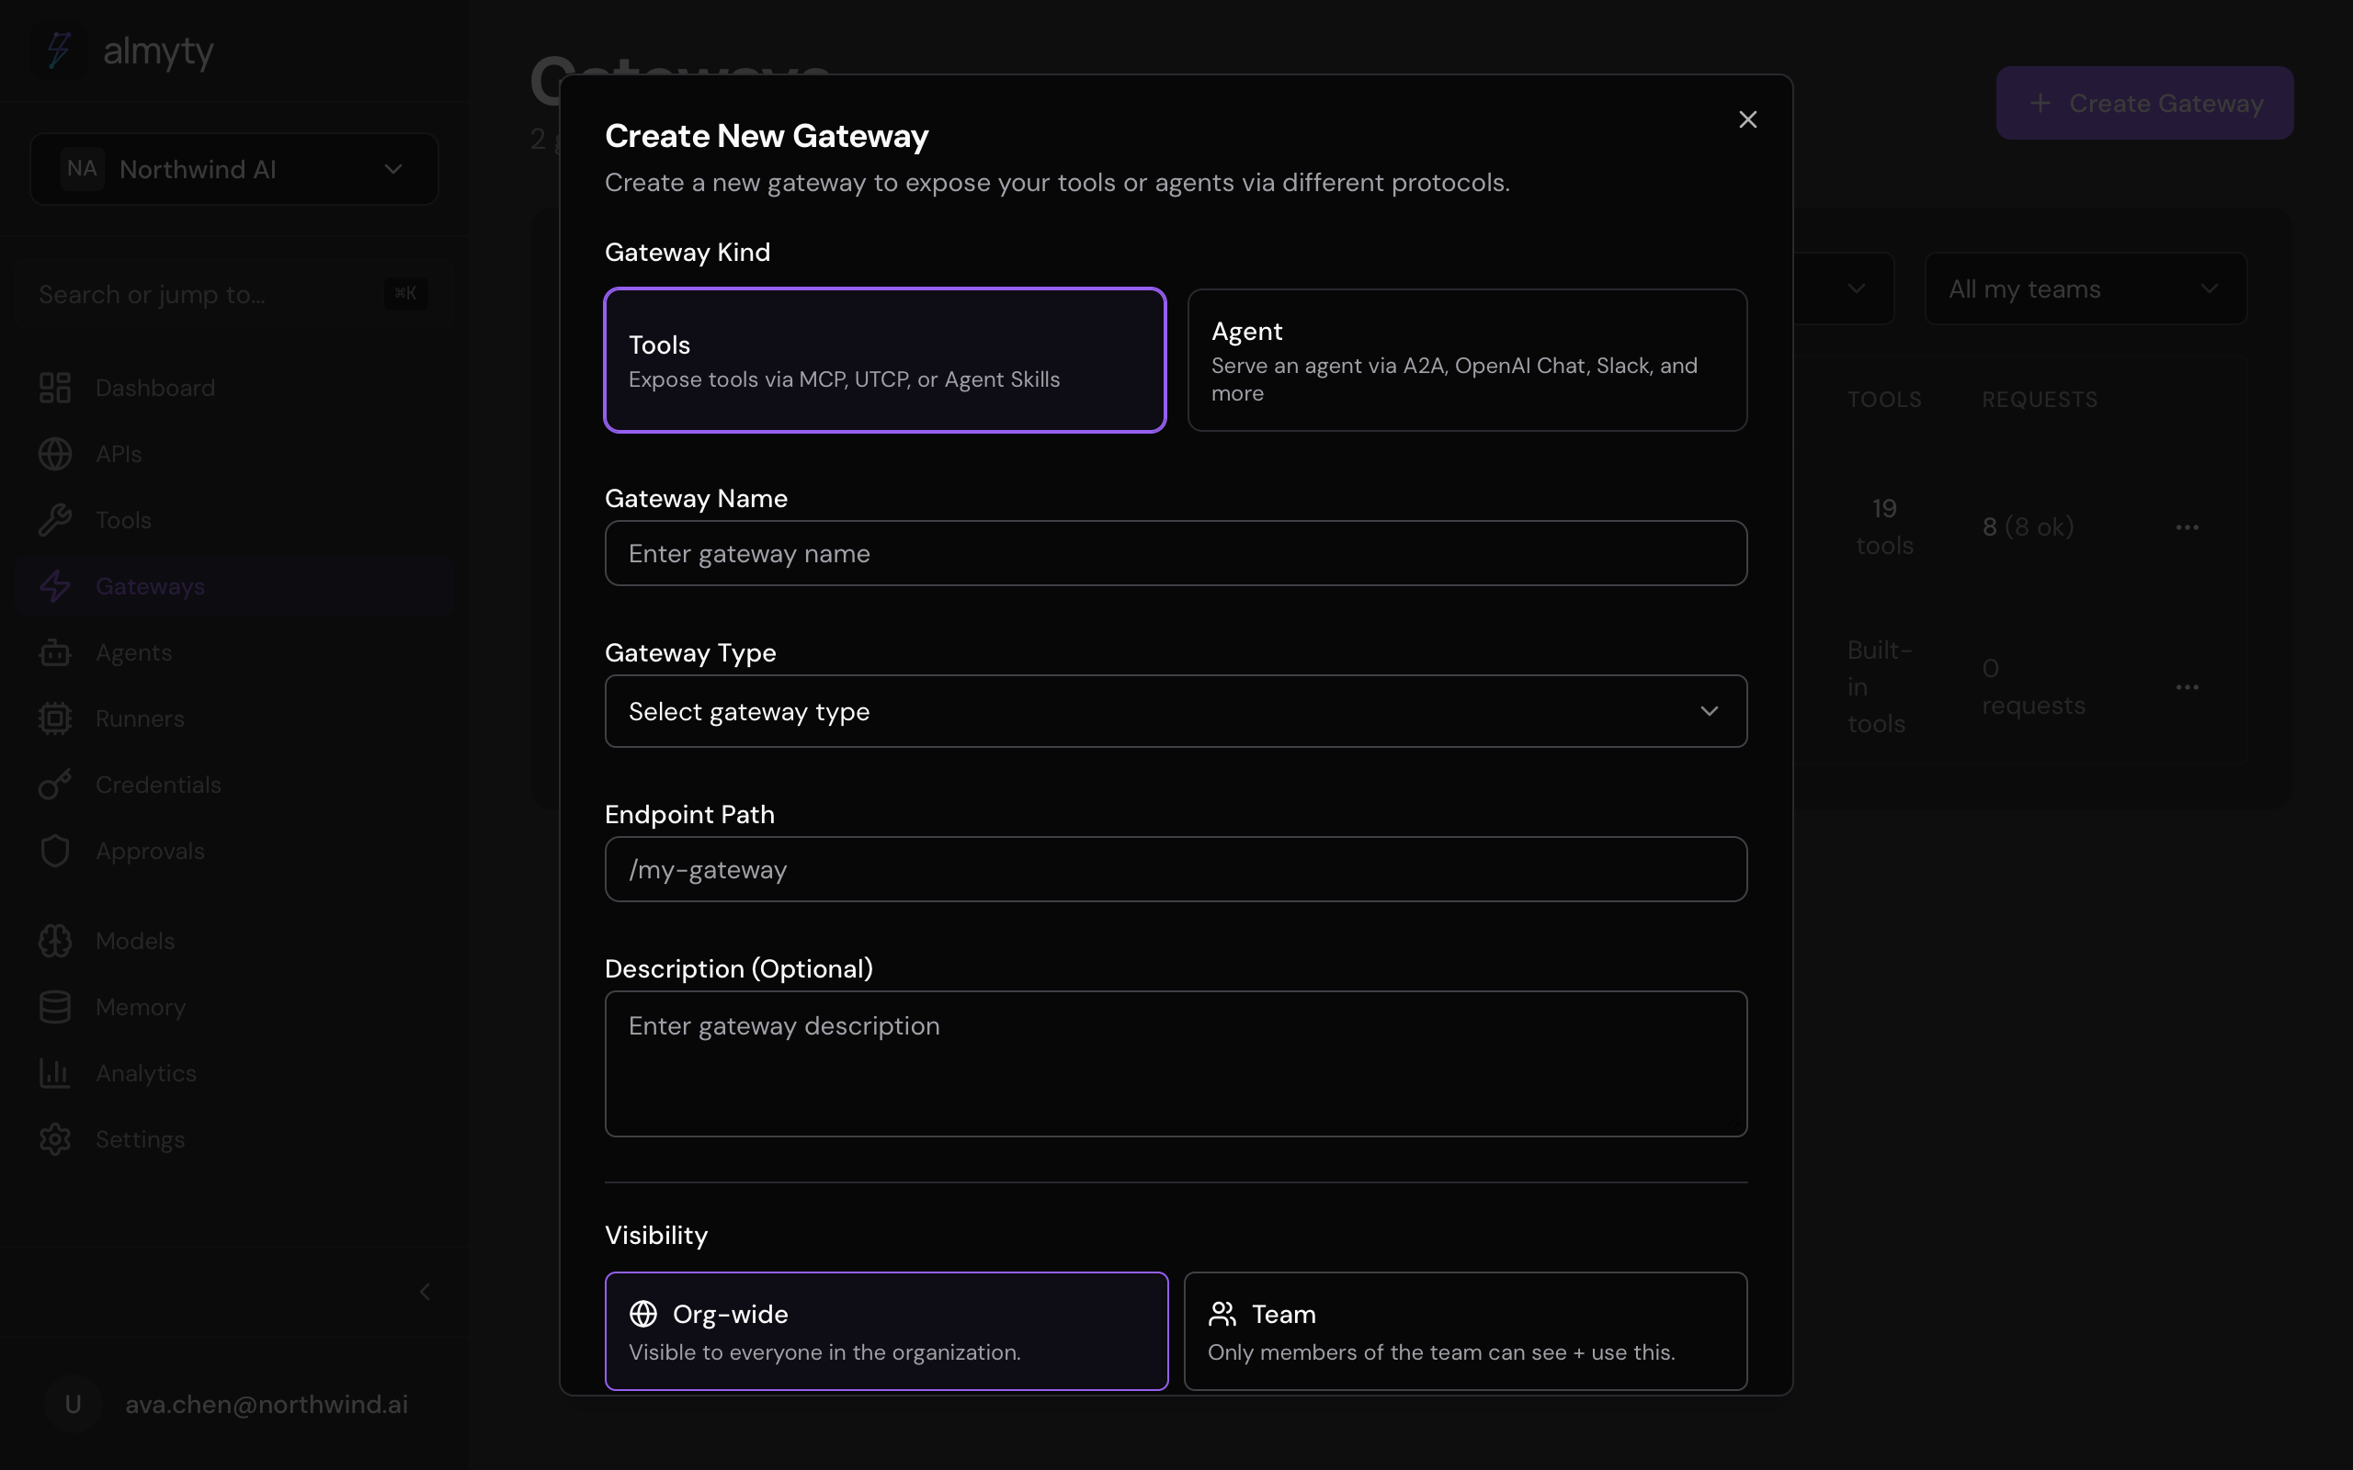The image size is (2353, 1470).
Task: Open the options menu for the 0 requests row
Action: tap(2187, 687)
